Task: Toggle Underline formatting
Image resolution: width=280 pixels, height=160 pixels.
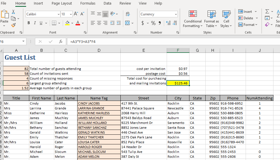Action: click(x=41, y=23)
